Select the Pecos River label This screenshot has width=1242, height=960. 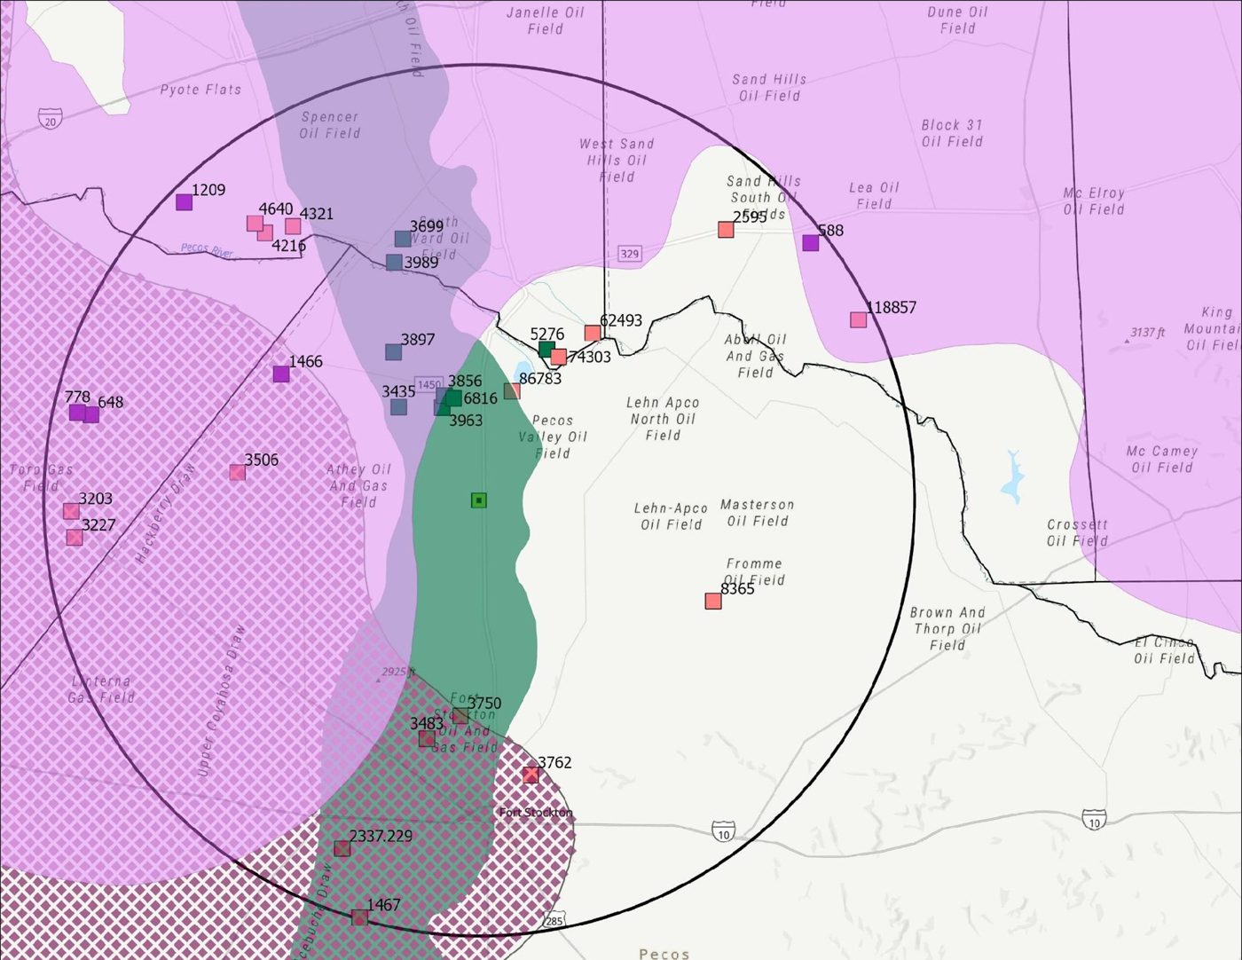click(207, 251)
